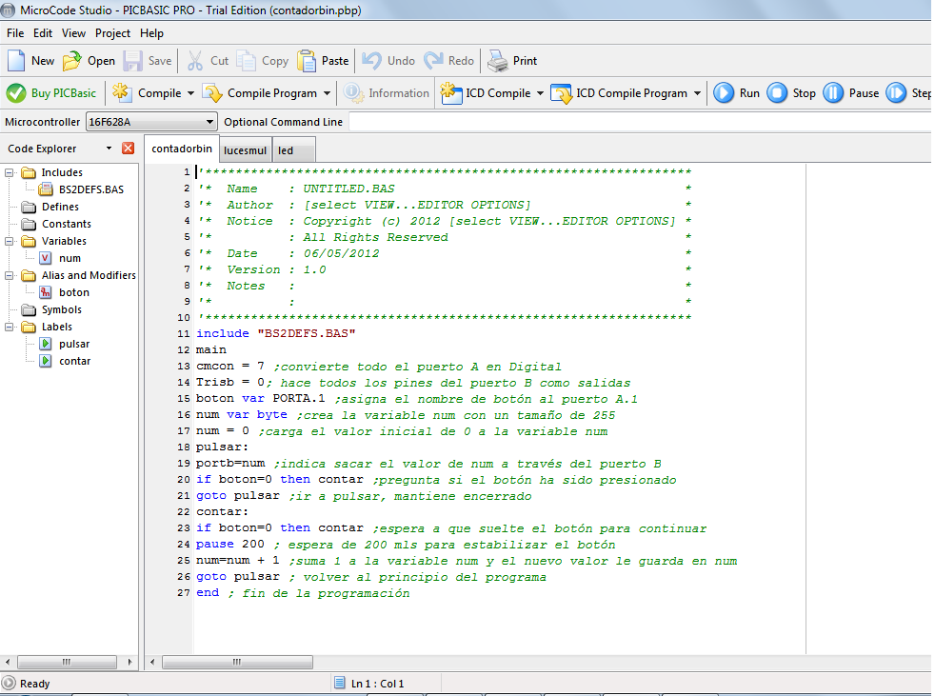The height and width of the screenshot is (696, 935).
Task: Click the status bar document icon near Ln 1
Action: pos(340,683)
